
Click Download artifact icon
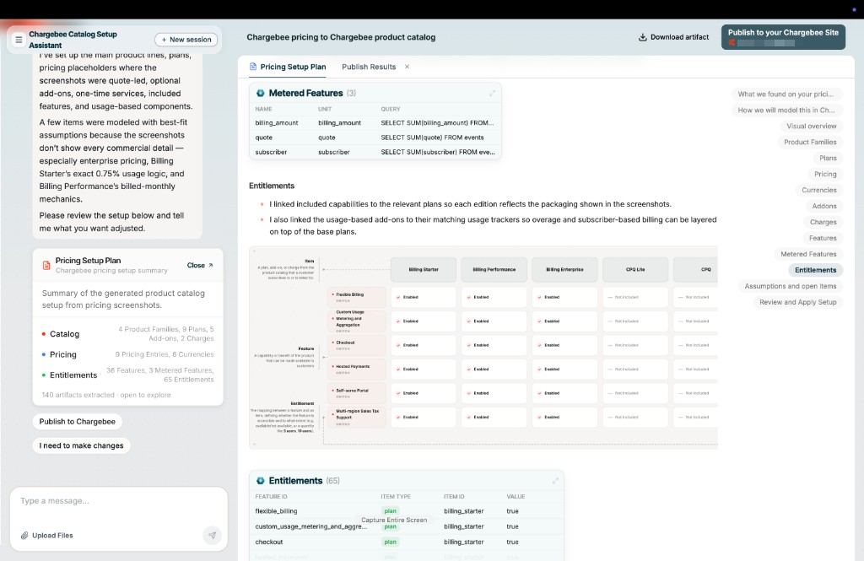pos(642,37)
